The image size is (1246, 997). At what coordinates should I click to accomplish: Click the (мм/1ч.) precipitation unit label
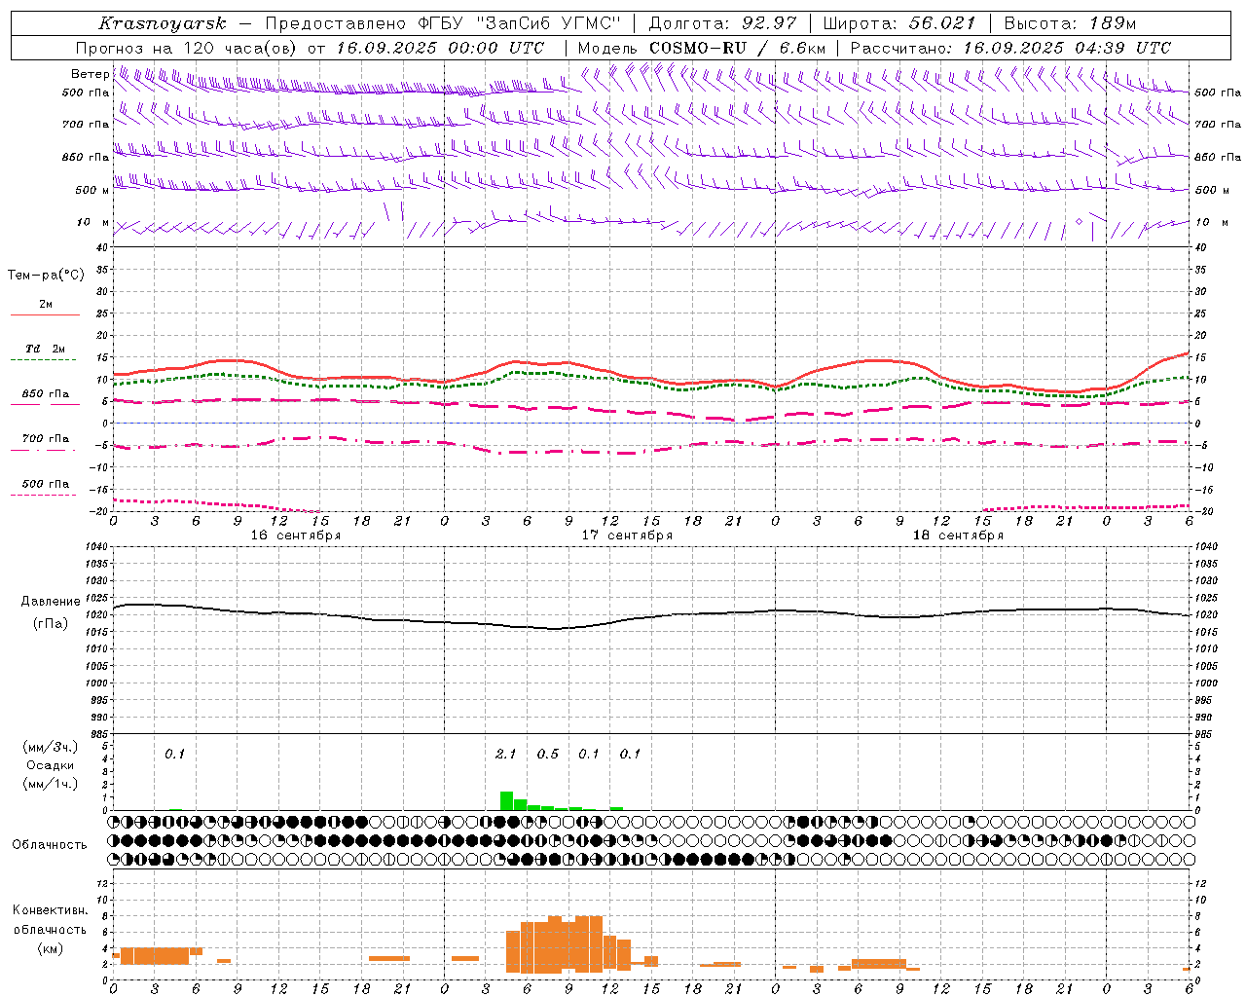(50, 784)
